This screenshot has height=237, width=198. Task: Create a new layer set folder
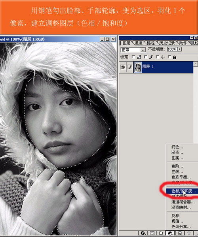161,233
